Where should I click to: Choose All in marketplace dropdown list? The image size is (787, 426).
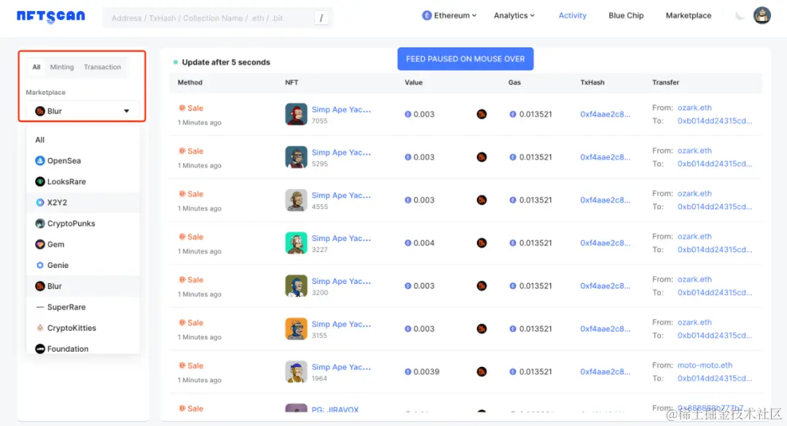tap(83, 140)
